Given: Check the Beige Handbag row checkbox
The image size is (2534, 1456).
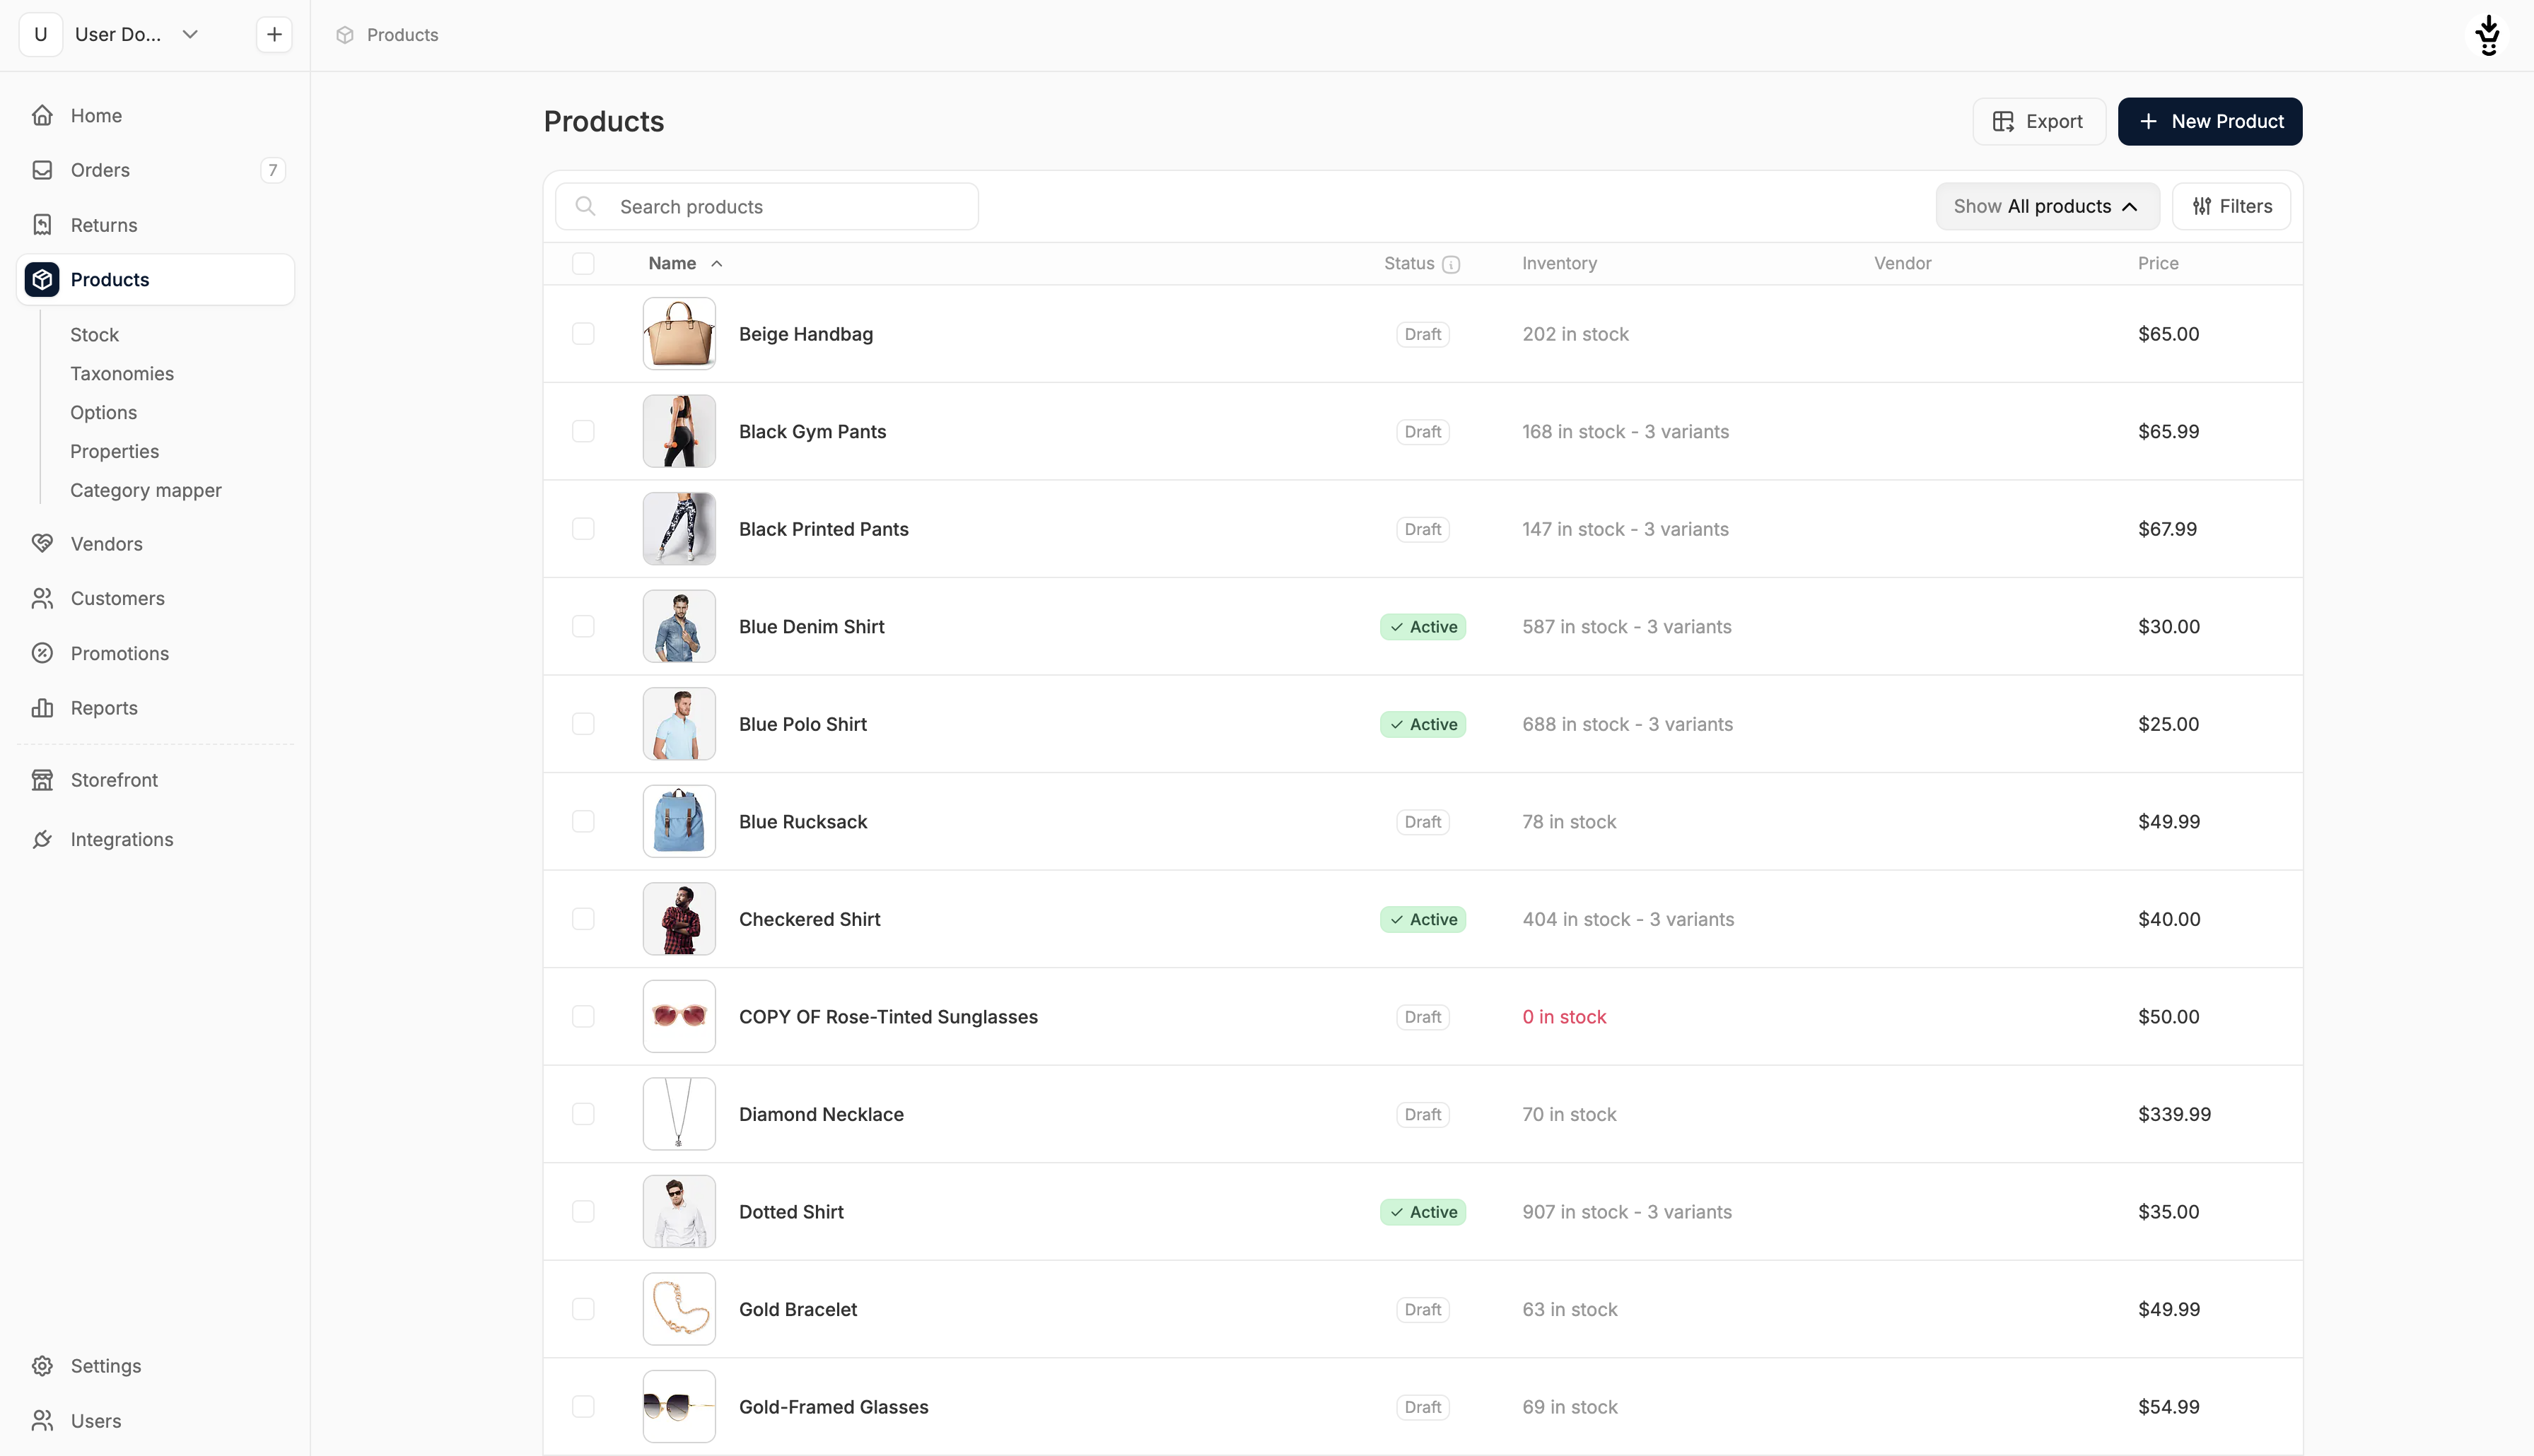Looking at the screenshot, I should click(x=583, y=334).
